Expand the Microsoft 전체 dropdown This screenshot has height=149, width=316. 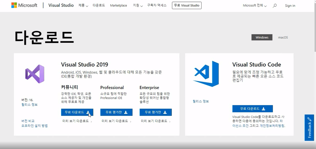coord(255,5)
